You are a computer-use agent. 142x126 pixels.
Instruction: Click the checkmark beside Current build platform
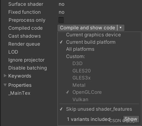(61, 42)
